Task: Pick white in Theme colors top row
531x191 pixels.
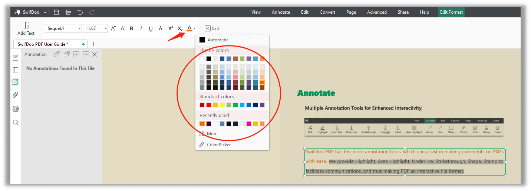Action: (x=202, y=59)
